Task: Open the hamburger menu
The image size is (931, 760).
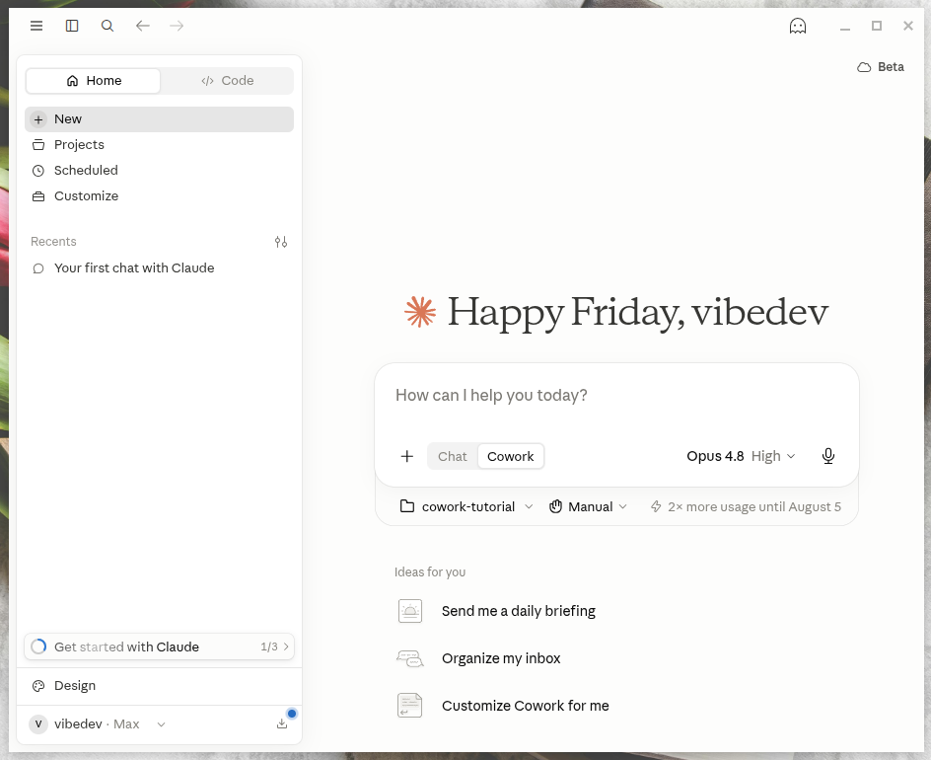Action: coord(36,26)
